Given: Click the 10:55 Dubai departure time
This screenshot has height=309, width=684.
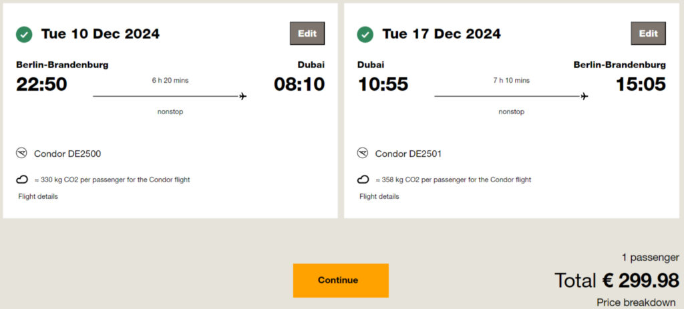Looking at the screenshot, I should 383,84.
